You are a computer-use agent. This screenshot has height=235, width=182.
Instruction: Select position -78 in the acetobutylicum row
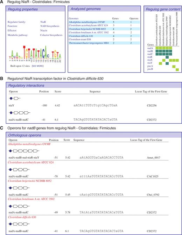(x=56, y=177)
